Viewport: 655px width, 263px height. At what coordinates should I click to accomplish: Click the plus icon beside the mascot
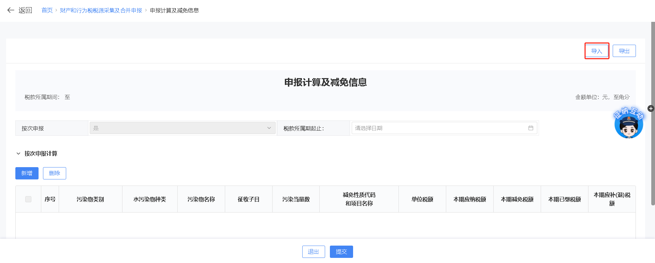[x=651, y=108]
